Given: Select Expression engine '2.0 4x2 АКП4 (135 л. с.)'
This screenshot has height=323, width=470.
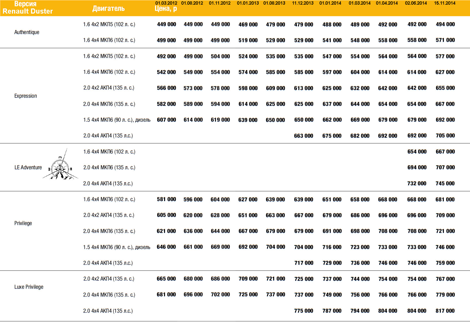Looking at the screenshot, I should point(109,88).
